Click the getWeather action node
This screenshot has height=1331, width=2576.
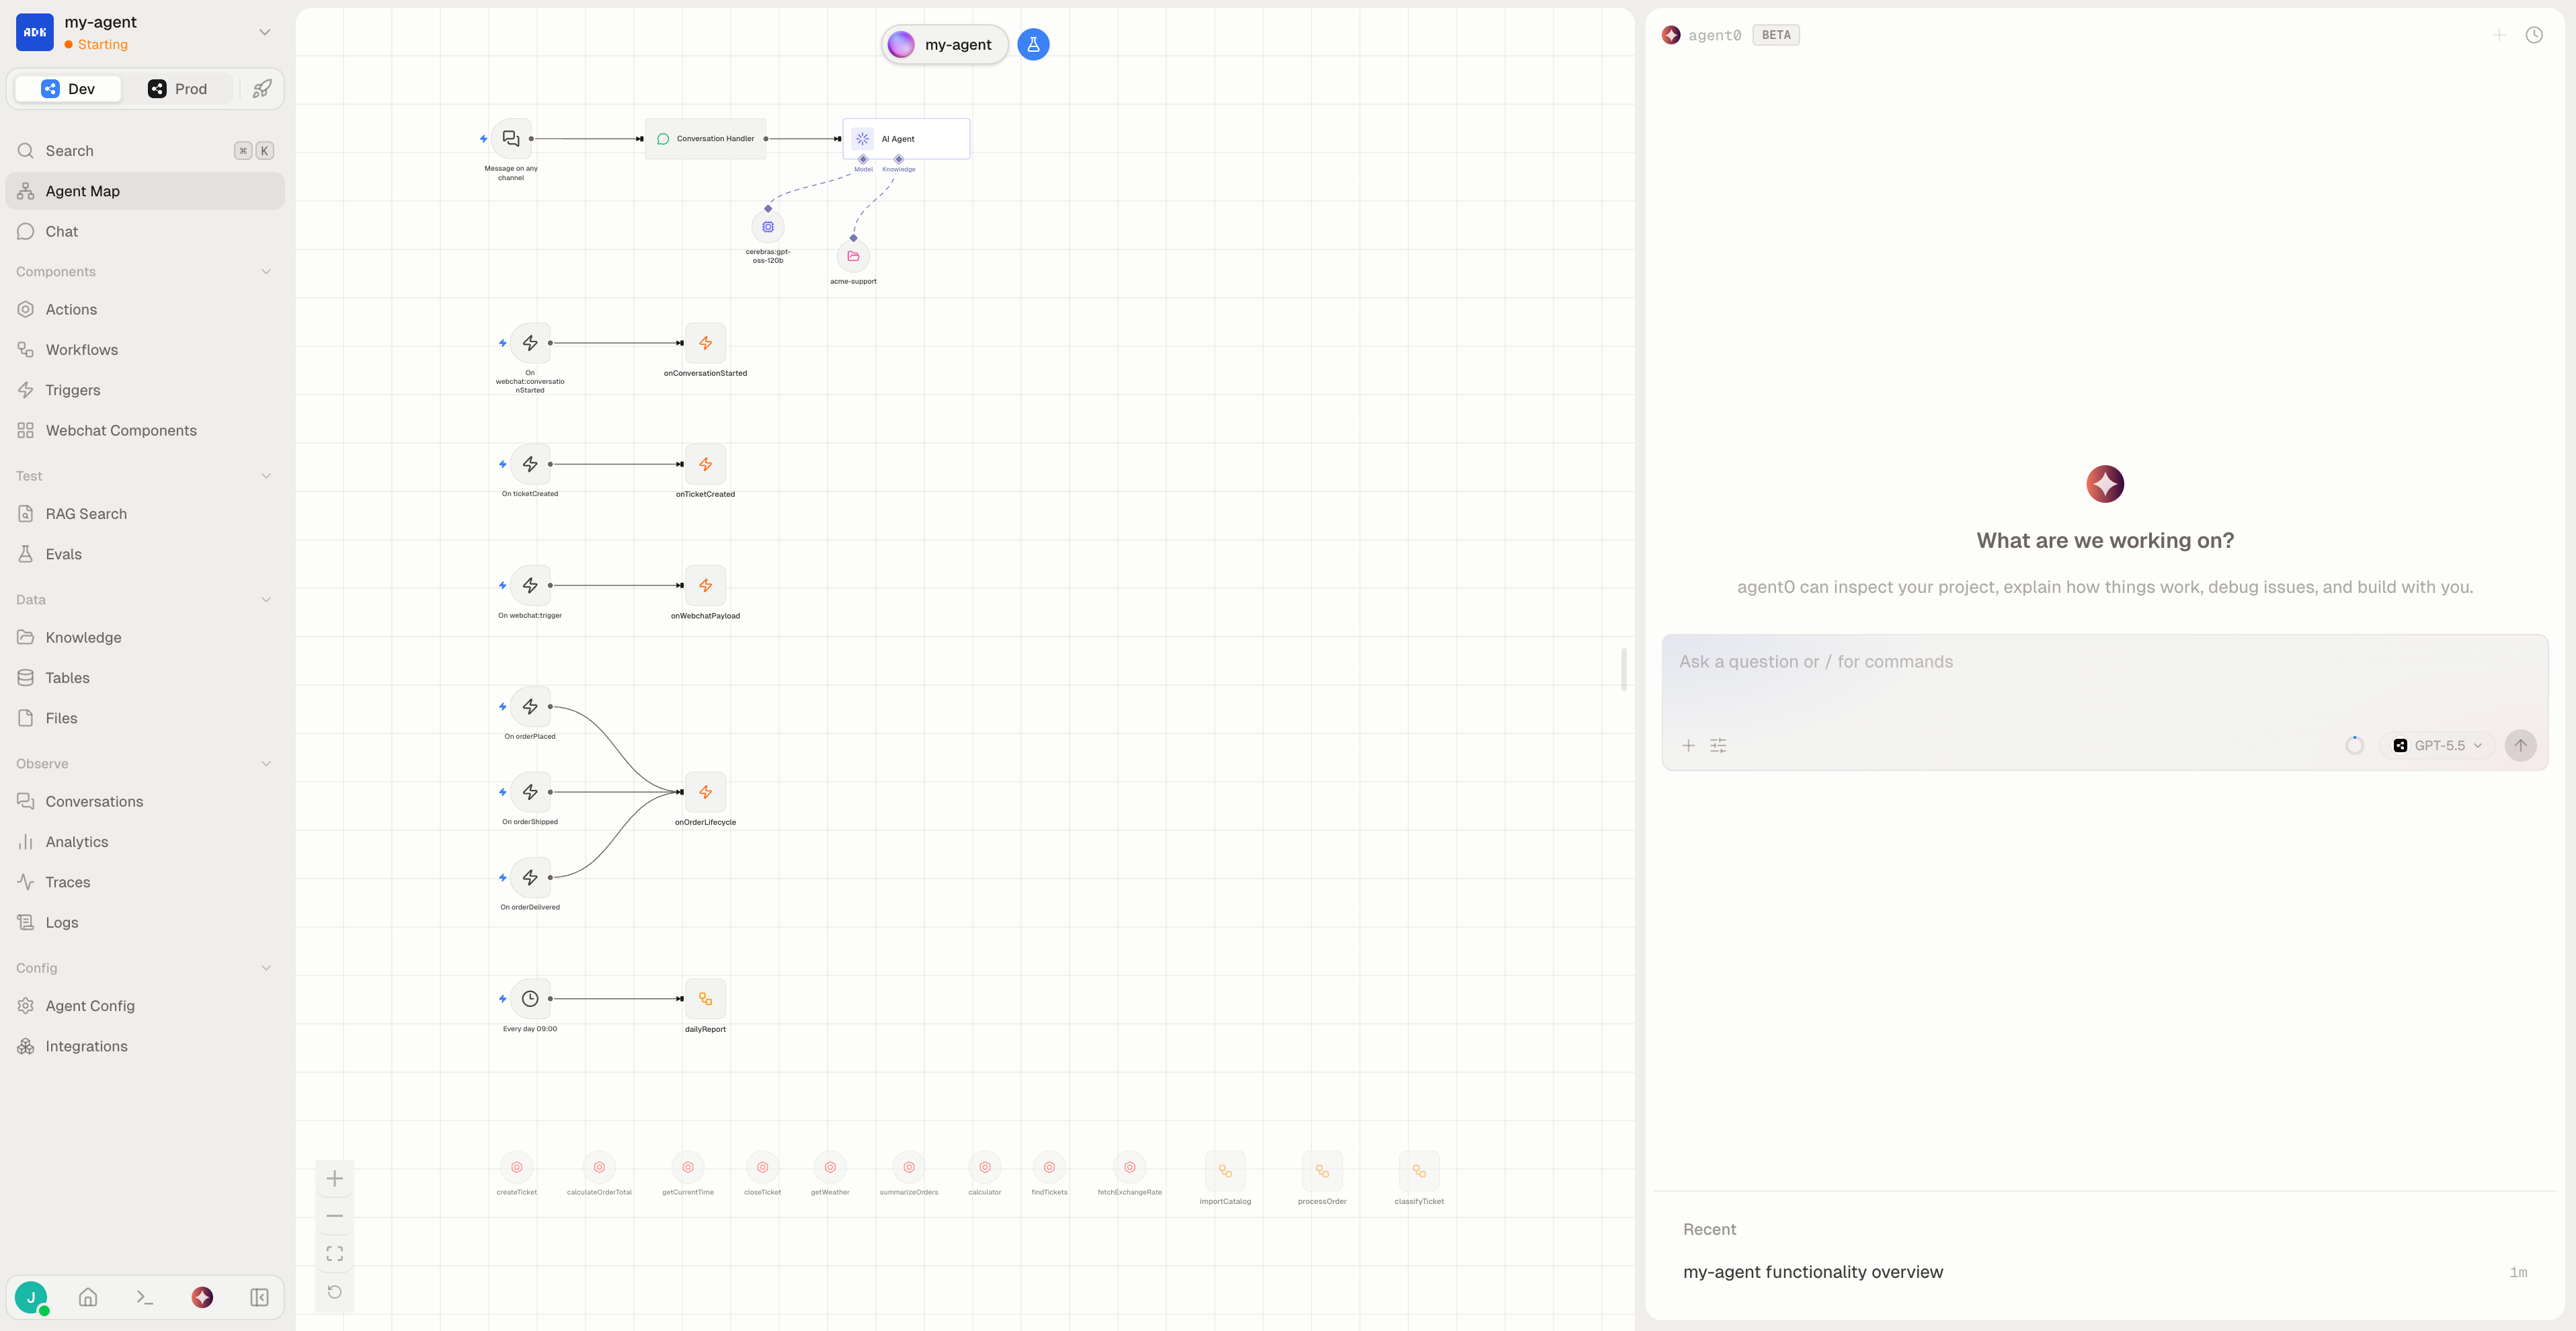830,1167
